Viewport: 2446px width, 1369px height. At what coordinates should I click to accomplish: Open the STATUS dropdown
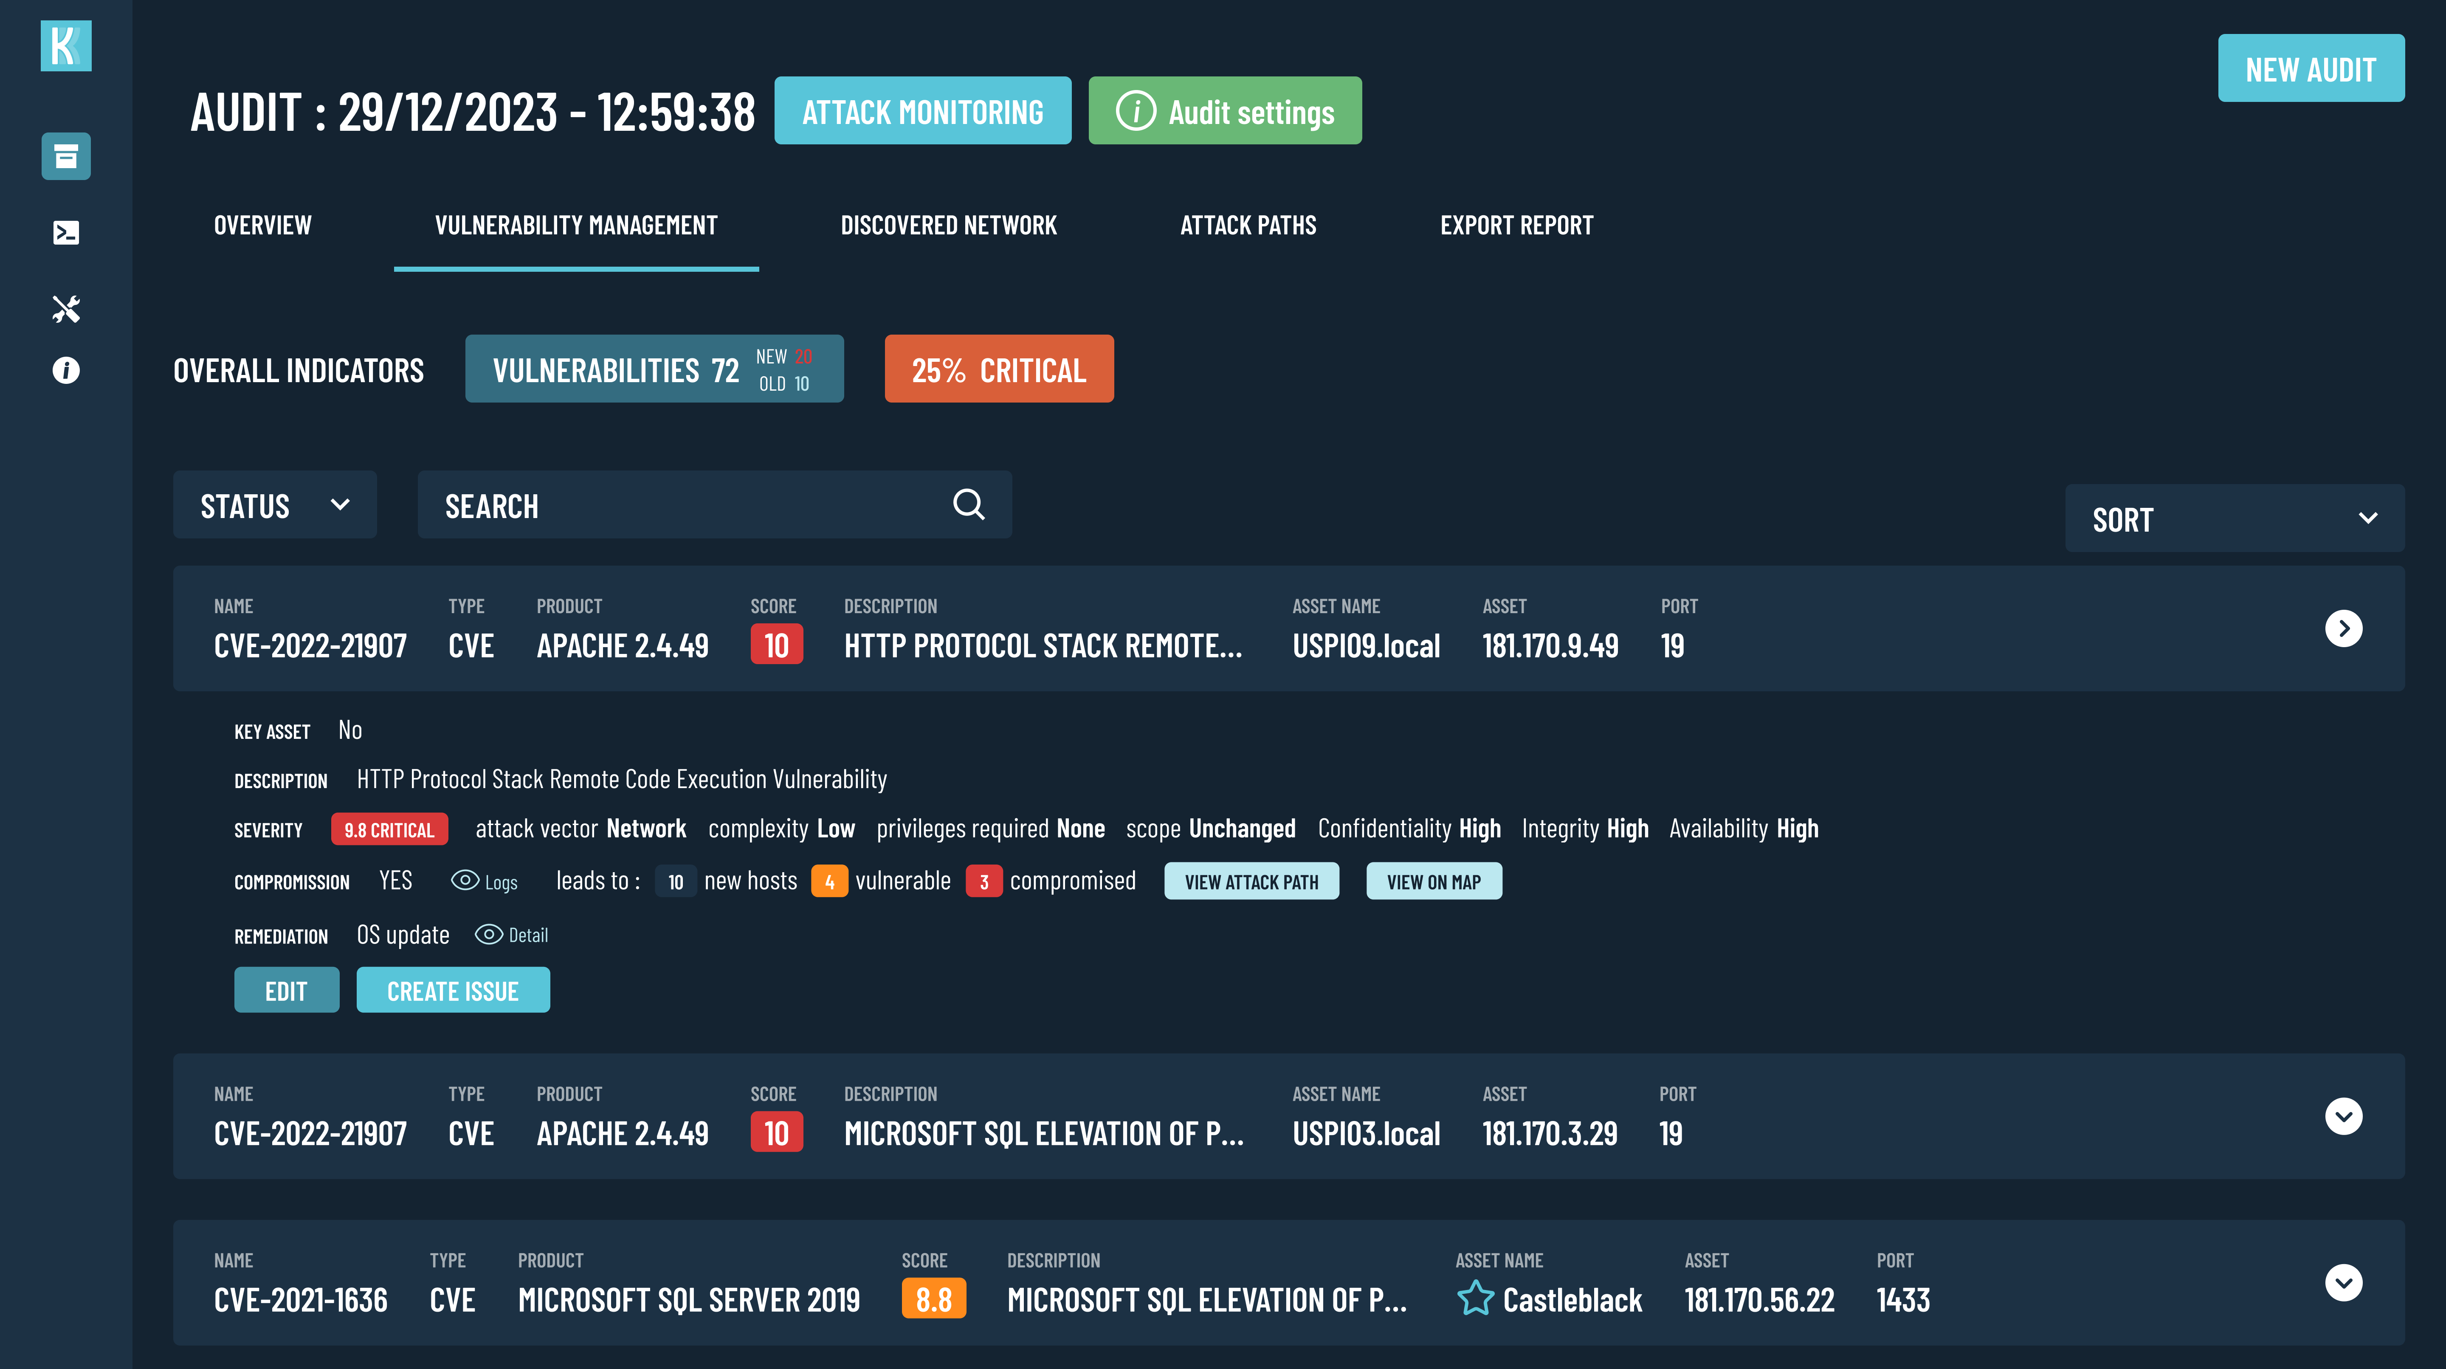(274, 505)
